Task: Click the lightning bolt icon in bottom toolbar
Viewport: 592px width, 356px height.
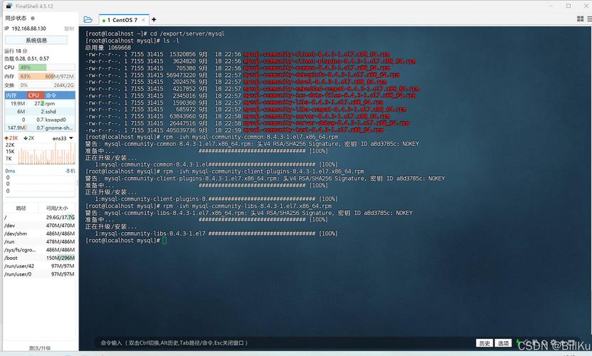Action: pyautogui.click(x=517, y=342)
